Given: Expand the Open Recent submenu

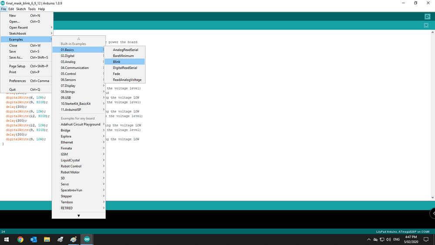Looking at the screenshot, I should [27, 27].
